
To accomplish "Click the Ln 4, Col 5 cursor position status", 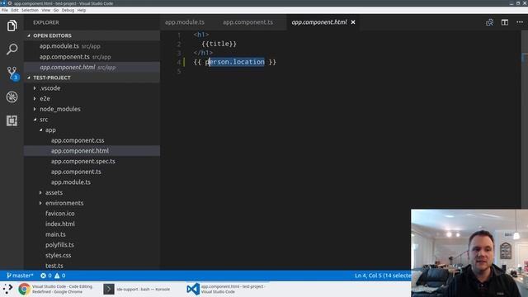I will tap(383, 276).
